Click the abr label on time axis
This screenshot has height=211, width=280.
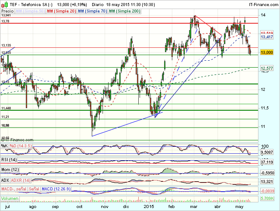(217, 207)
